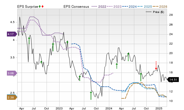Screen dimensions: 184x110
Task: Click the red EPS miss arrow near 2025
Action: [156, 65]
